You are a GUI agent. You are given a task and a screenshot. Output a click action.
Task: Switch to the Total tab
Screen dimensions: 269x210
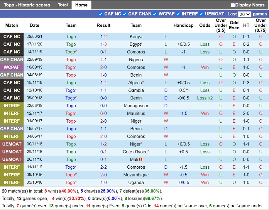[63, 5]
